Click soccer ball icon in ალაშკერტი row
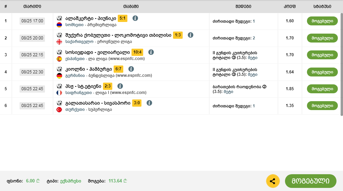 click(59, 18)
